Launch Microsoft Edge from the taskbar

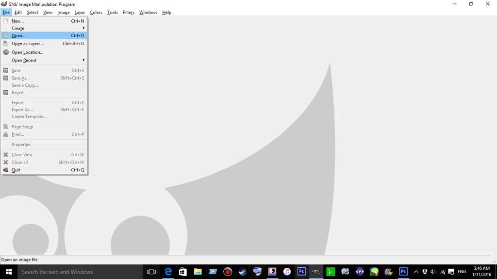168,272
